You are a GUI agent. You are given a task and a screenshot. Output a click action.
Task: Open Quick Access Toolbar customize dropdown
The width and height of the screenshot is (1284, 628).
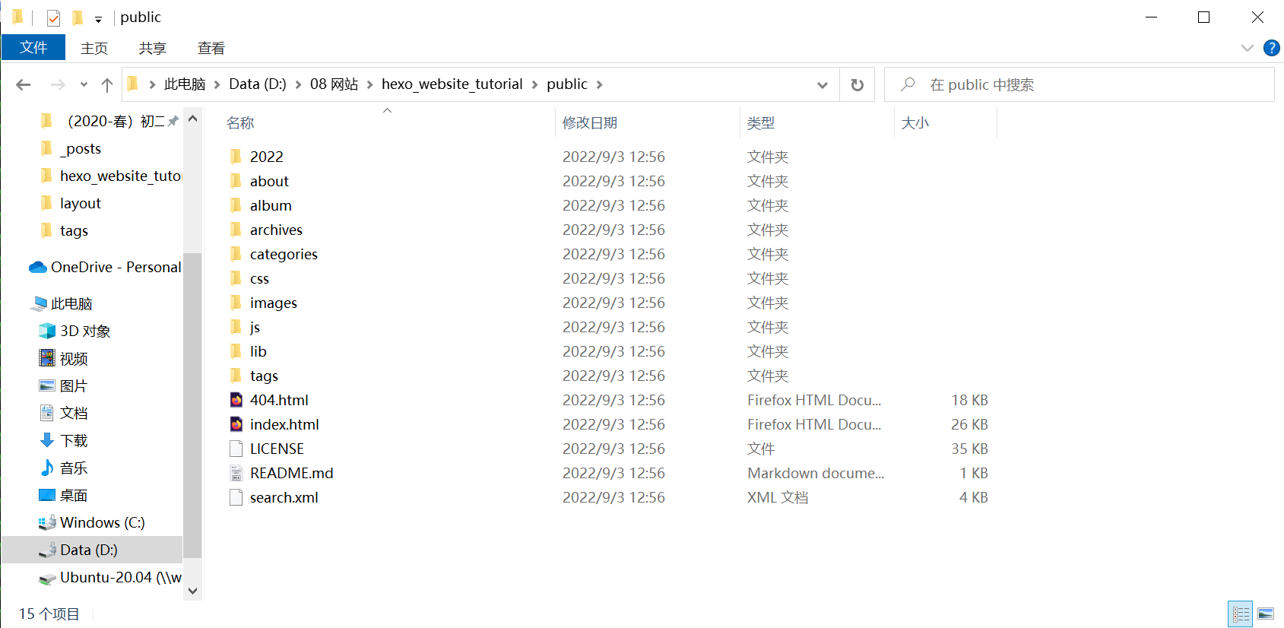coord(98,19)
